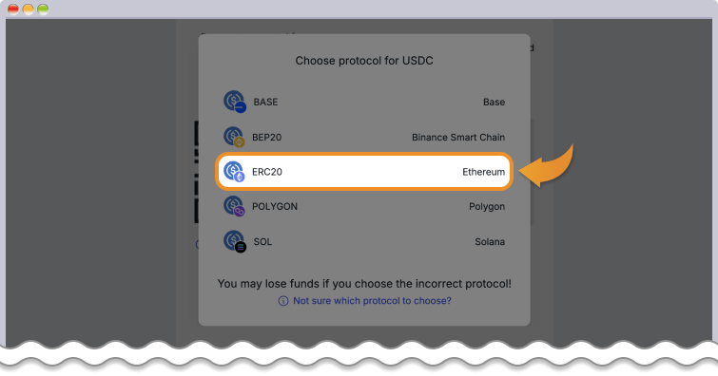This screenshot has width=718, height=376.
Task: Click the USDC Polygon coin icon
Action: [x=234, y=206]
